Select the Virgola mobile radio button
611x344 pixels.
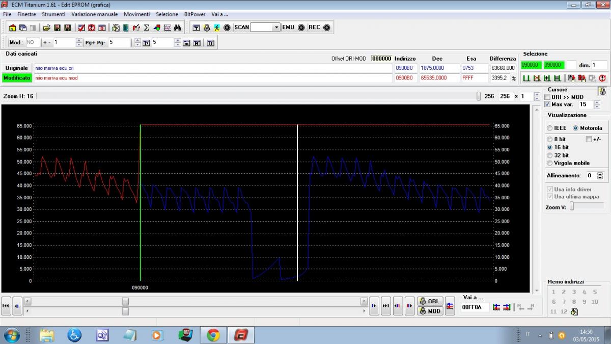(x=549, y=163)
